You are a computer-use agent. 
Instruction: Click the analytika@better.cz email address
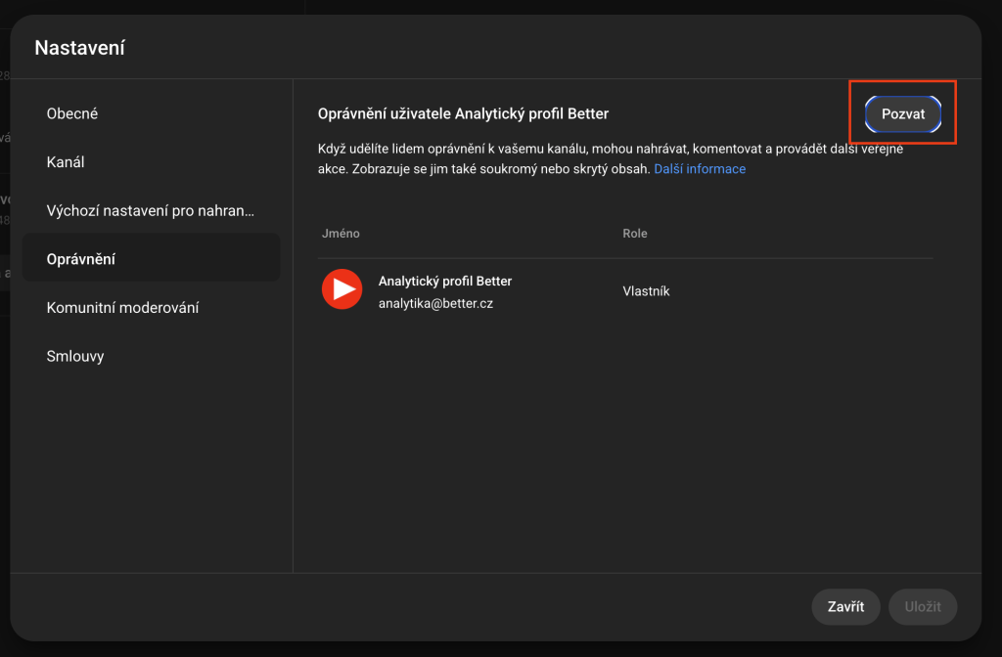pyautogui.click(x=435, y=303)
